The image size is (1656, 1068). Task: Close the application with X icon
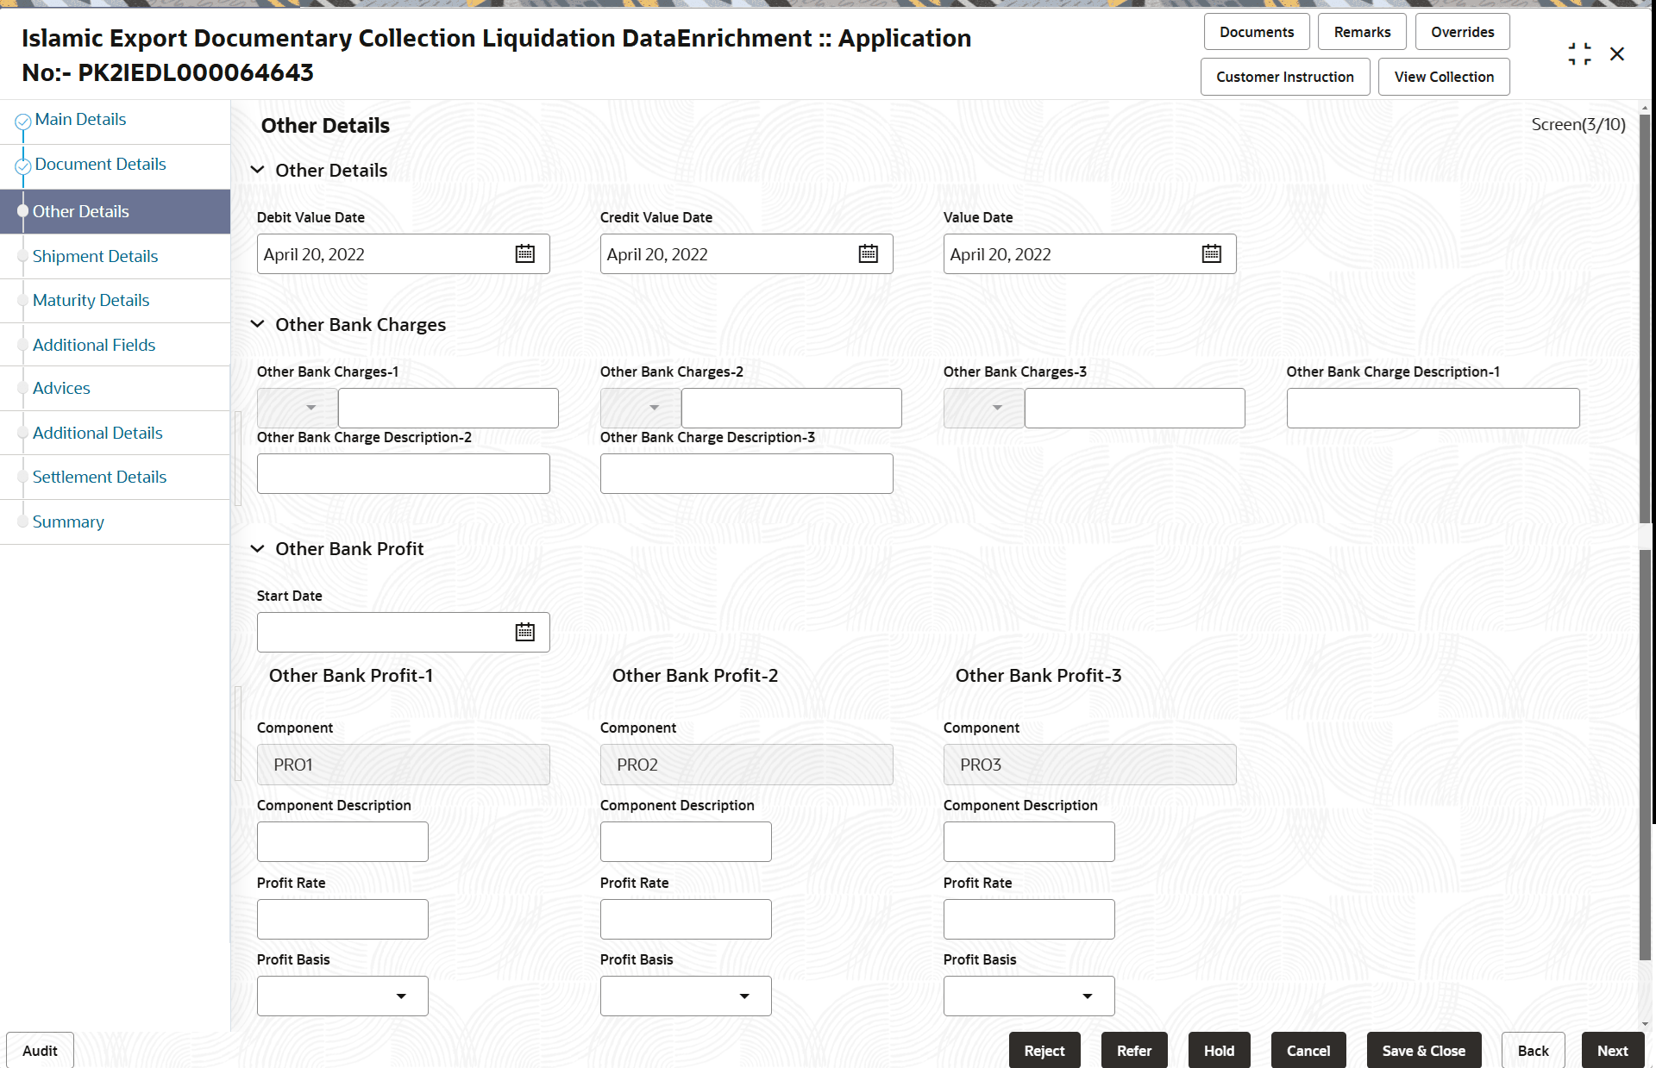pos(1617,54)
